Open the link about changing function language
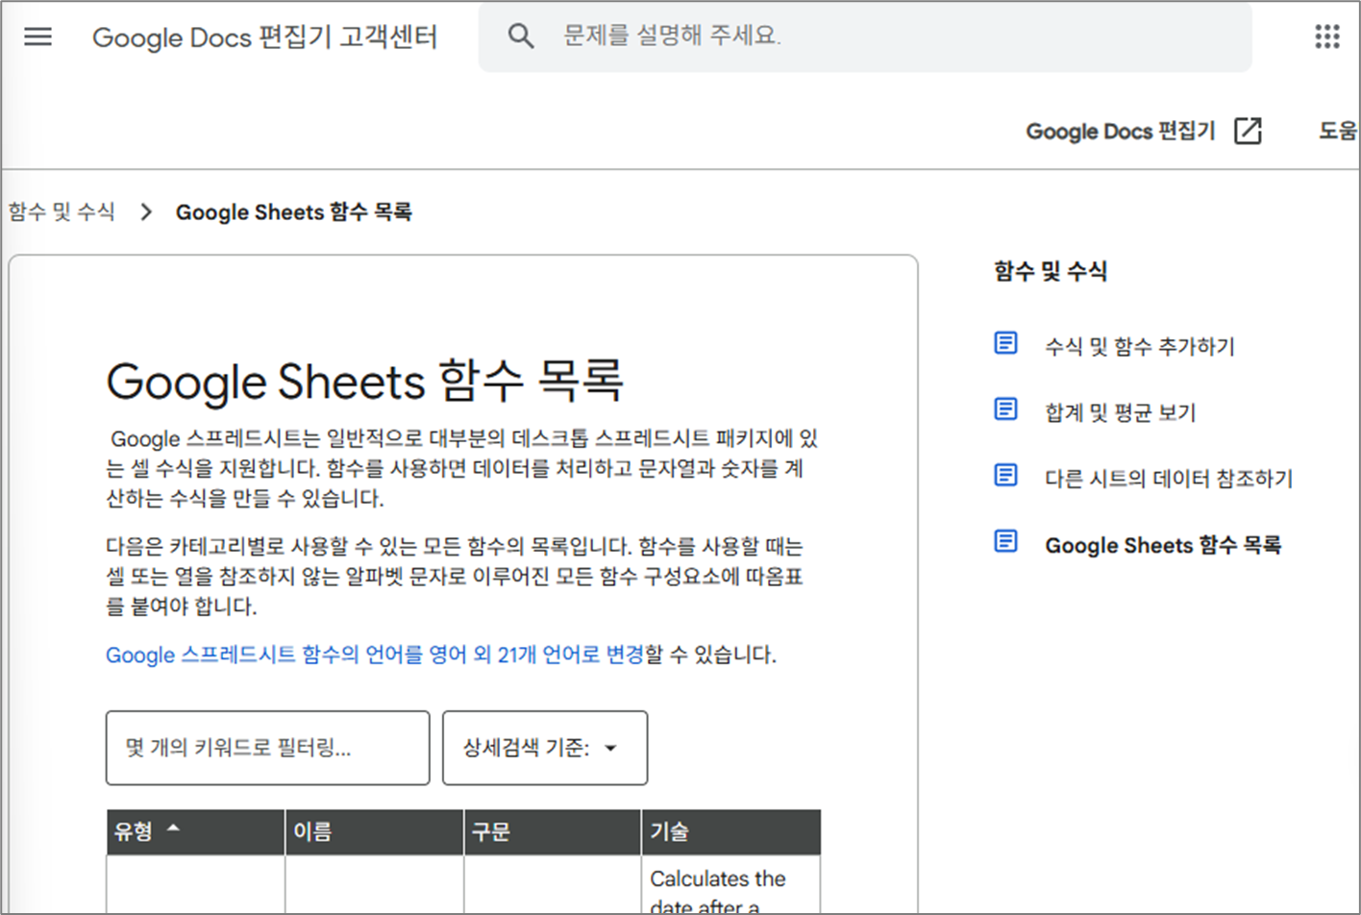1361x915 pixels. click(x=375, y=655)
